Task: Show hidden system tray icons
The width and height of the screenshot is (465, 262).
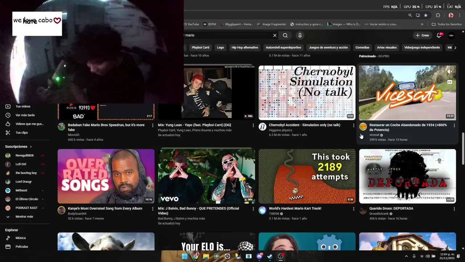Action: tap(406, 256)
